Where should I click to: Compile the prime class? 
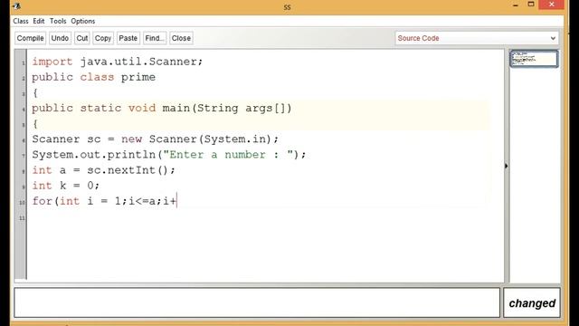(30, 38)
